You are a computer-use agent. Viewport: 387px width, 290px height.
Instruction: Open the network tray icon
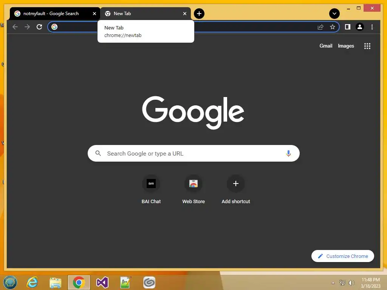pos(342,283)
